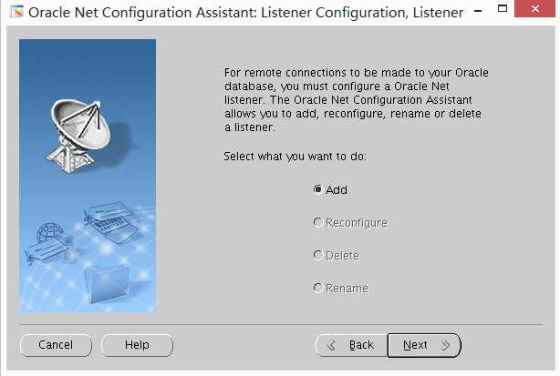Click the folder illustration in side panel
Viewport: 560px width, 376px height.
click(107, 280)
